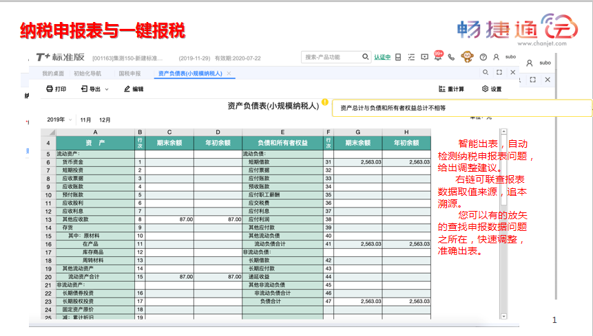Viewport: 593px width, 336px height.
Task: Select column D header
Action: pos(218,132)
